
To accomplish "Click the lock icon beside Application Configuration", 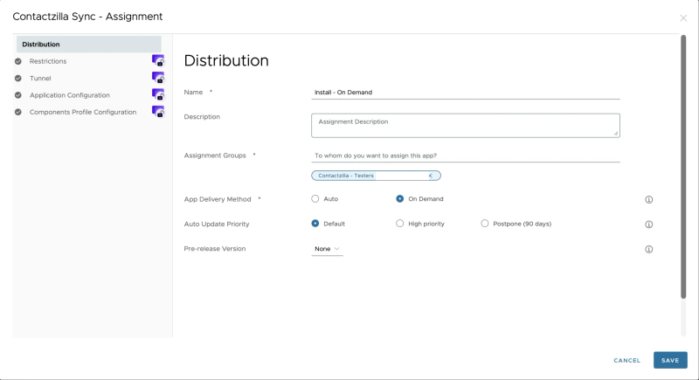I will click(x=158, y=94).
